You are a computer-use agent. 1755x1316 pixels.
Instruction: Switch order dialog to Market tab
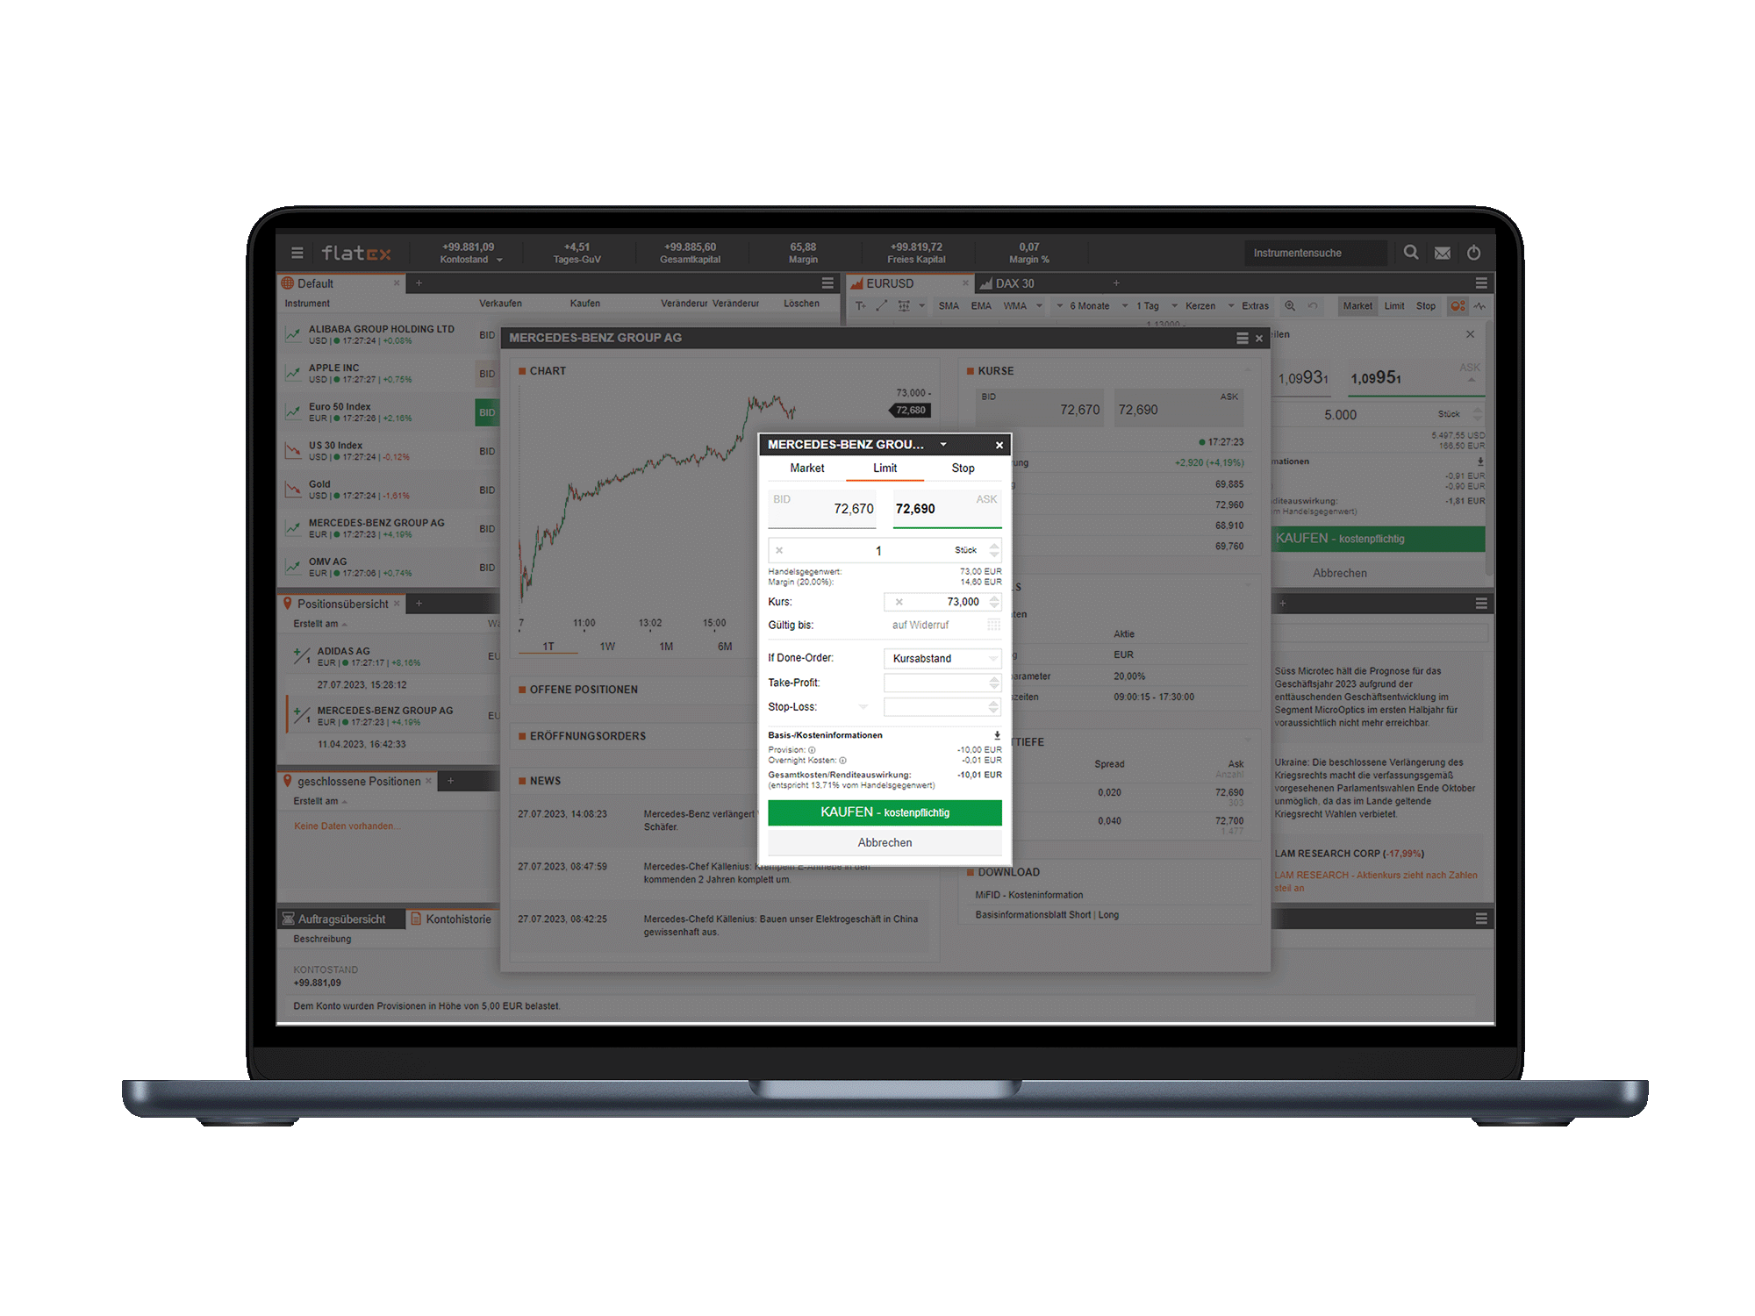(x=807, y=468)
